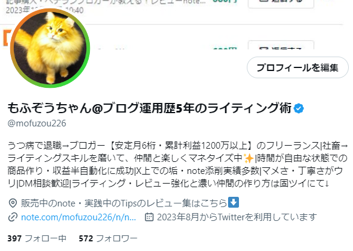Click the chain link icon beside note.com URL
353x251 pixels.
point(13,217)
